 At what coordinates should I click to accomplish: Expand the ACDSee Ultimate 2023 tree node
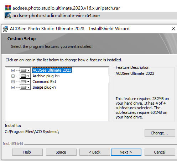(13, 71)
